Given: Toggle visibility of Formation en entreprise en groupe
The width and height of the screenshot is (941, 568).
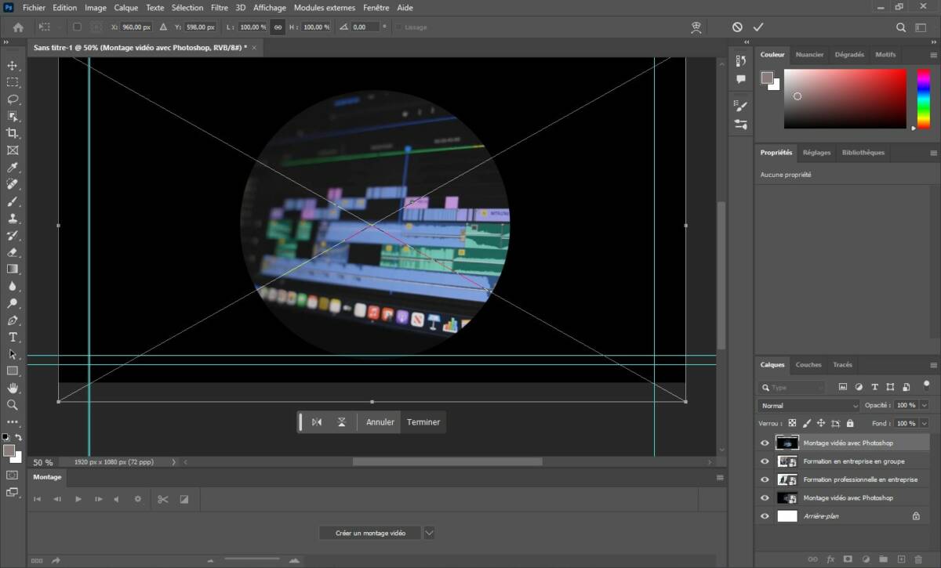Looking at the screenshot, I should pos(765,461).
